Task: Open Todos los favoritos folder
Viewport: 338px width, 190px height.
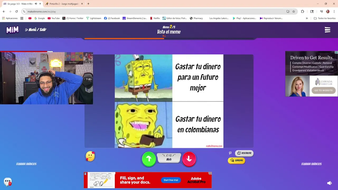Action: point(325,18)
